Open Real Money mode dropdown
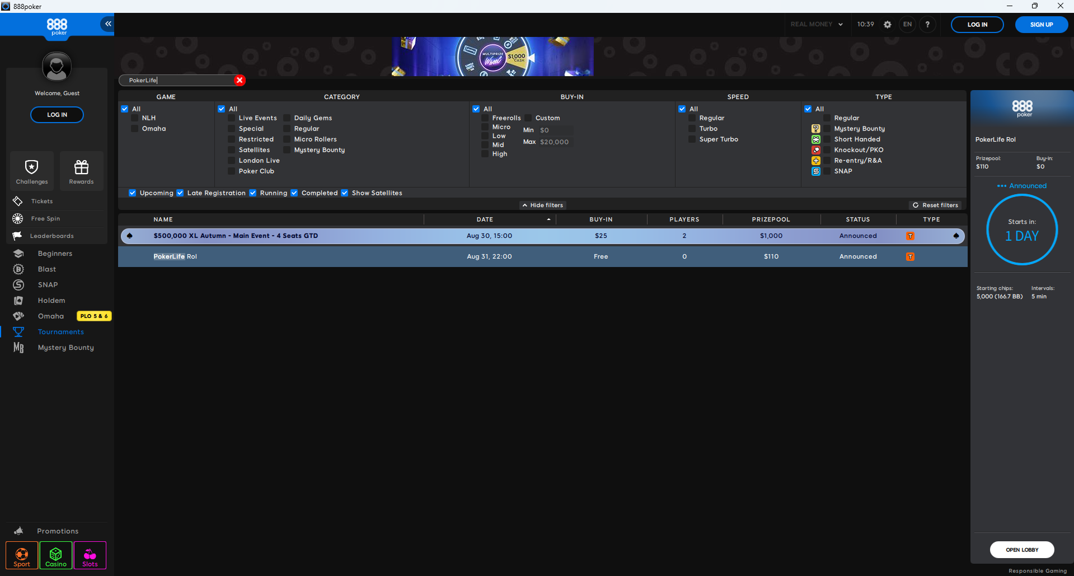1074x576 pixels. coord(817,25)
